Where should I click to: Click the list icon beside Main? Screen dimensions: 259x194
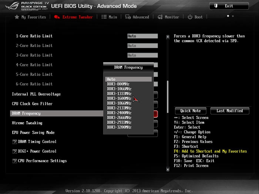tap(104, 17)
